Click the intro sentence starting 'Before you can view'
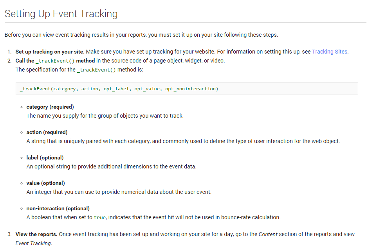Viewport: 368px width, 247px height. click(141, 35)
